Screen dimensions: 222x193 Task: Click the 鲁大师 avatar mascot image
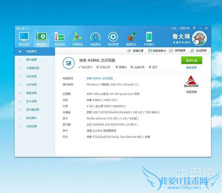click(x=199, y=38)
